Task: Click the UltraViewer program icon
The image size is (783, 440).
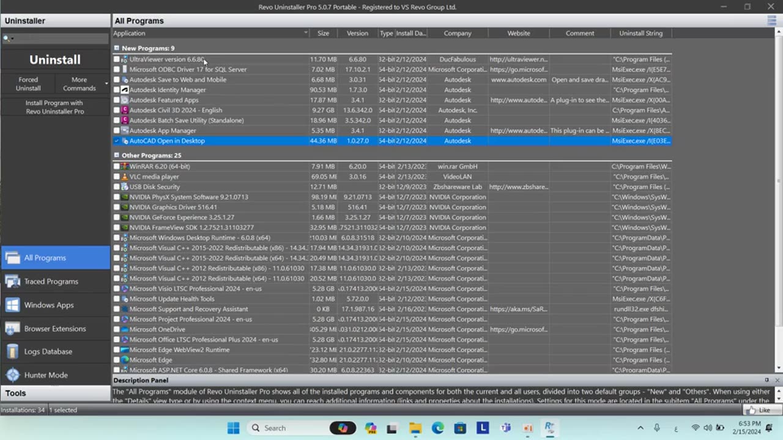Action: (x=125, y=59)
